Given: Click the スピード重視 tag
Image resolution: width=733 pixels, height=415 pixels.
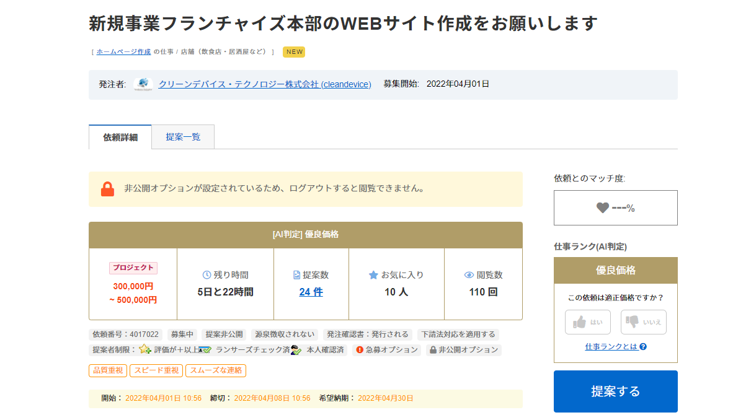Looking at the screenshot, I should tap(156, 370).
